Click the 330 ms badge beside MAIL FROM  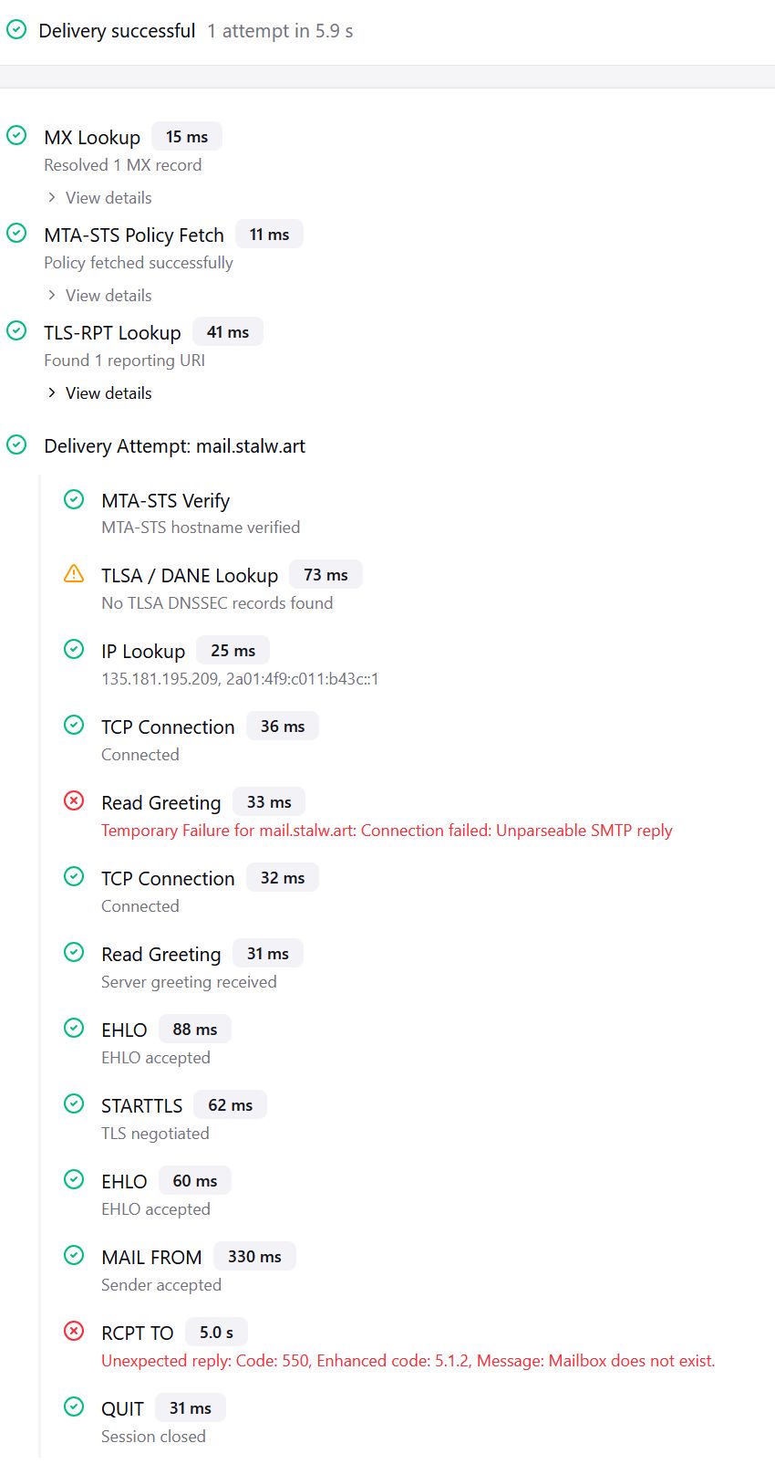(254, 1257)
